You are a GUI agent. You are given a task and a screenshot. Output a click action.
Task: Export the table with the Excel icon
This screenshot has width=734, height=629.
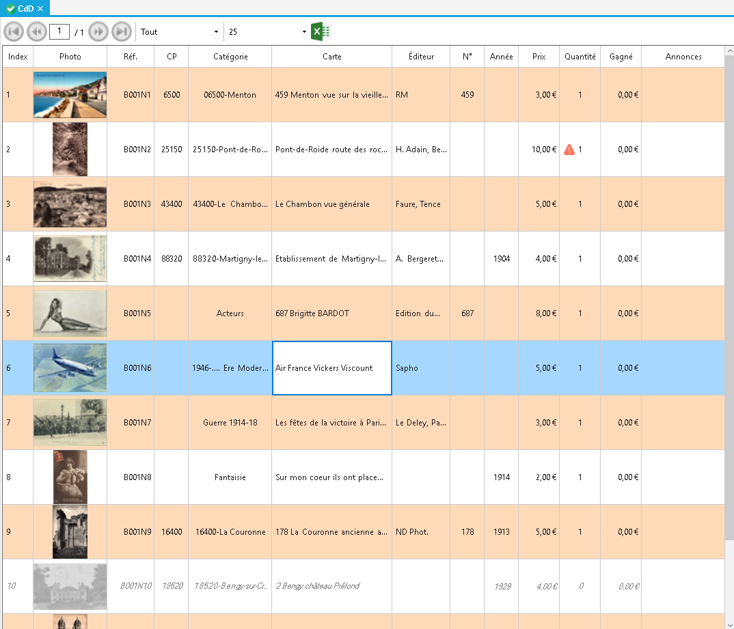pyautogui.click(x=321, y=31)
